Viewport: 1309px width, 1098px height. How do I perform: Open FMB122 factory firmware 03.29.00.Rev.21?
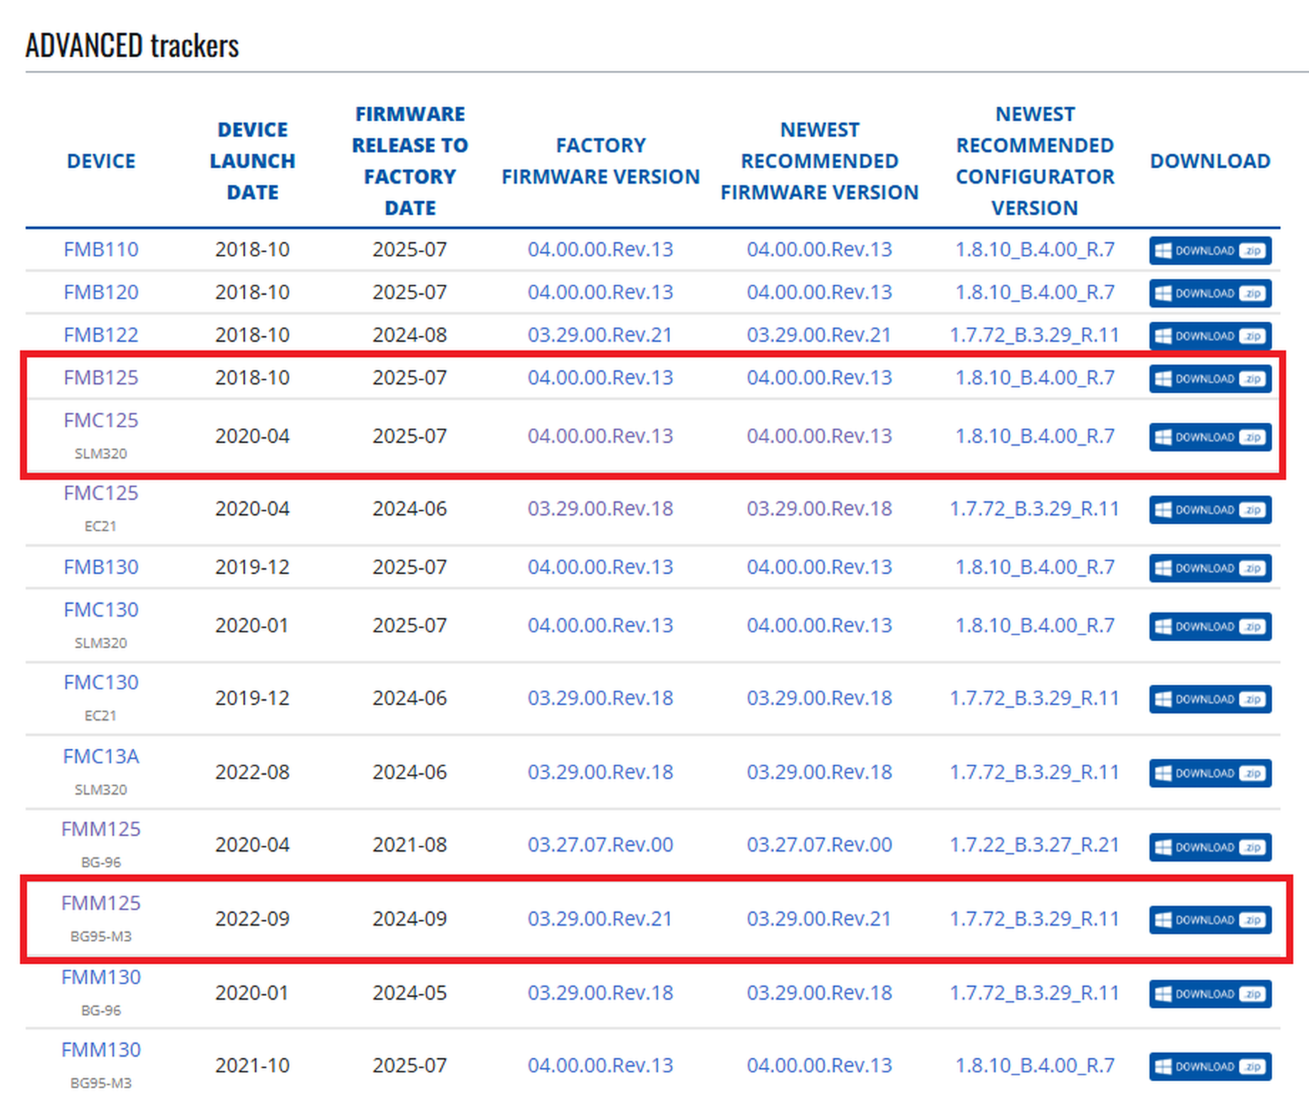tap(600, 335)
